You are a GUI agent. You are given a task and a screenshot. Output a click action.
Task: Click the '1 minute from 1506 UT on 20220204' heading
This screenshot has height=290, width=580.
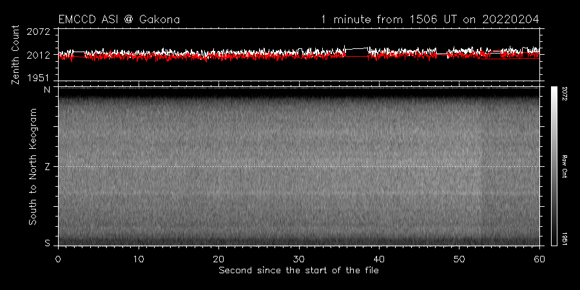click(430, 19)
